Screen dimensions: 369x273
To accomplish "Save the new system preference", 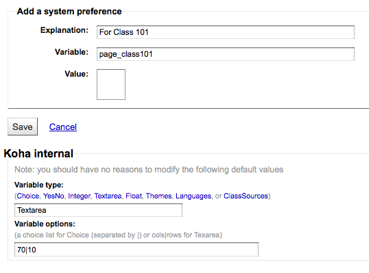I will click(23, 127).
